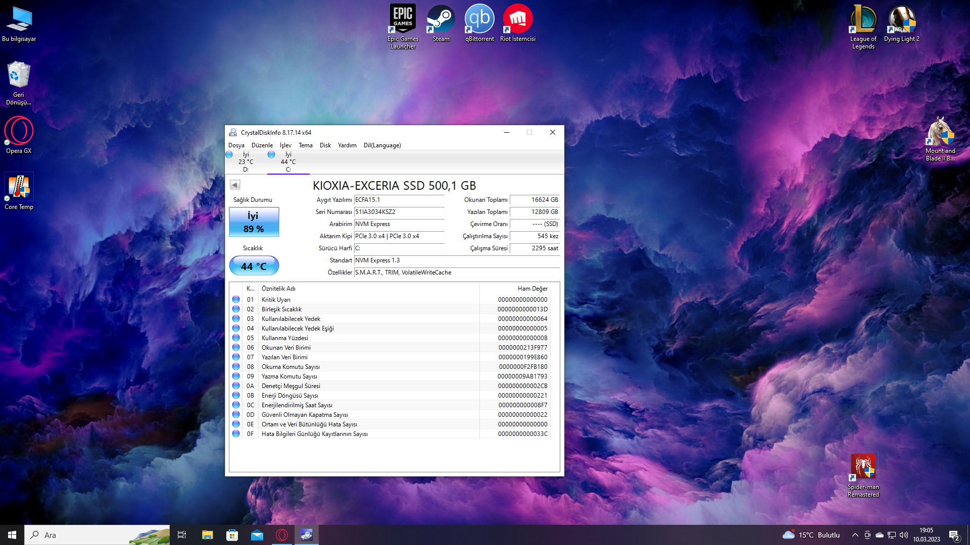
Task: Click the İyi 89 % health status button
Action: tap(254, 222)
